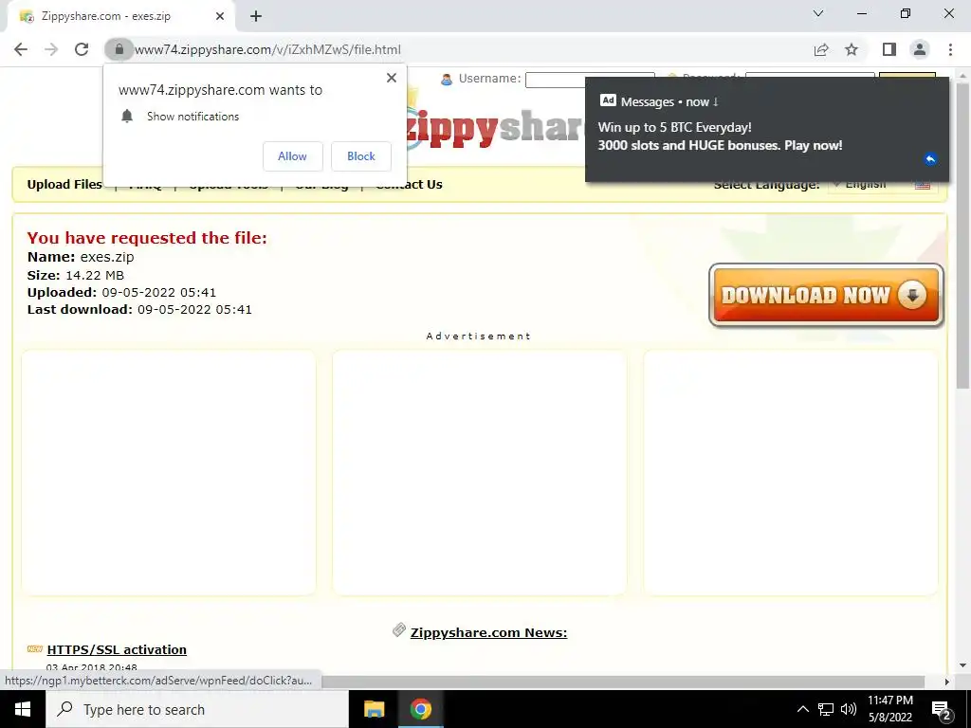This screenshot has width=971, height=728.
Task: Click the third advertisement box
Action: (x=791, y=472)
